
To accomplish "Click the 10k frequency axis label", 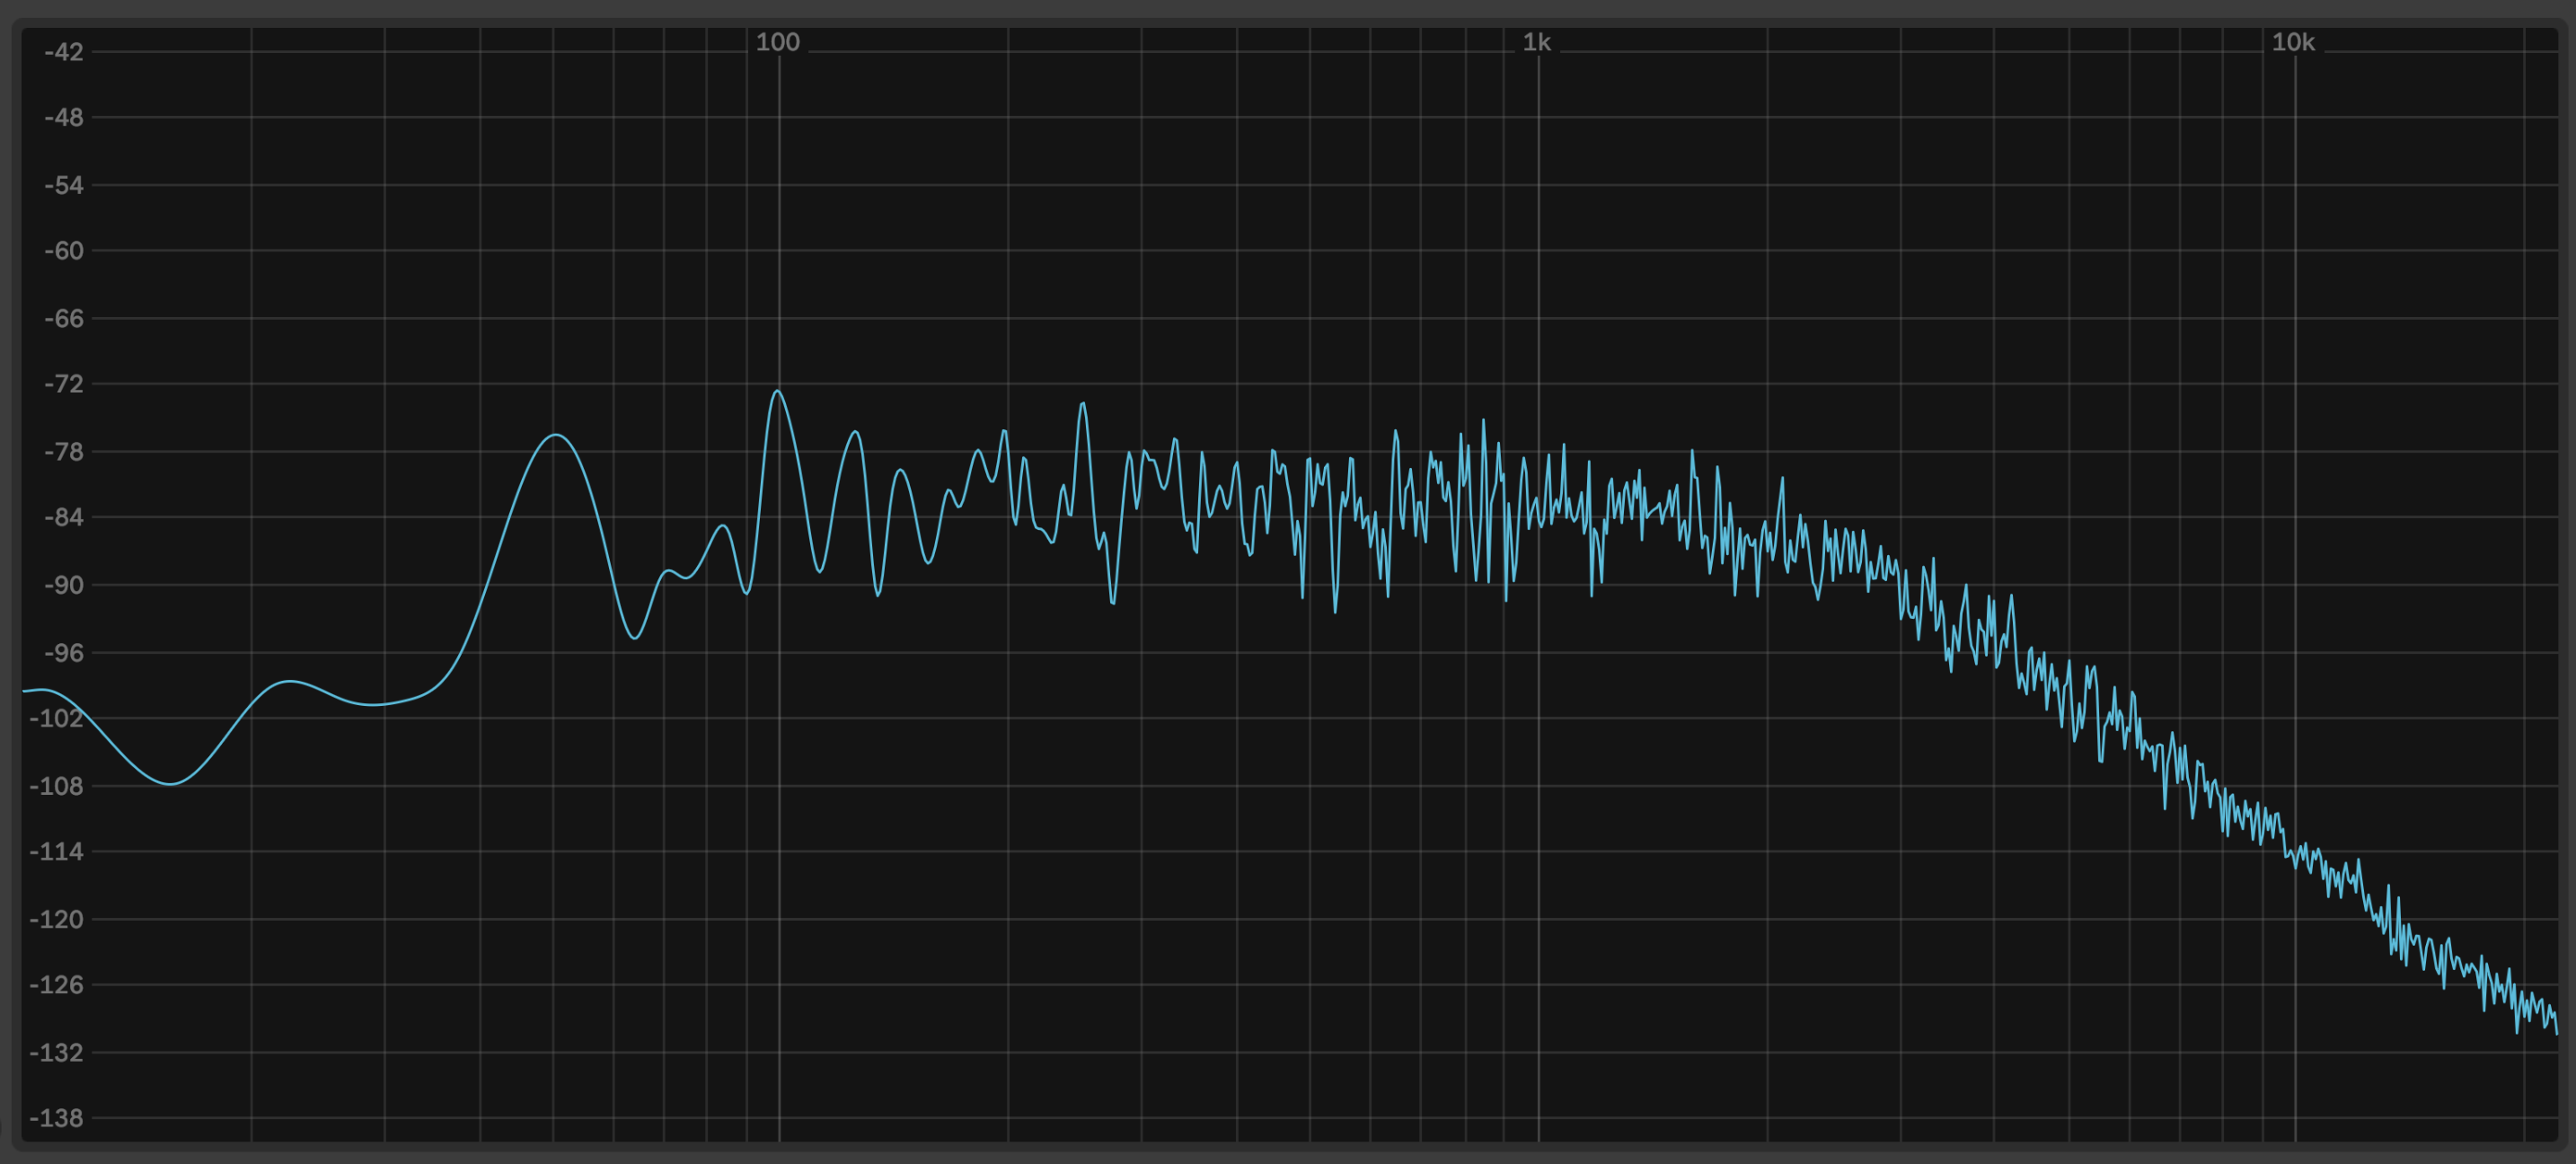I will pyautogui.click(x=2293, y=42).
